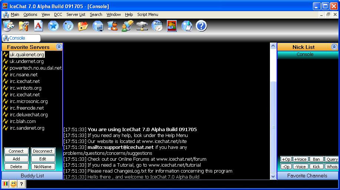Viewport: 340px width, 190px height.
Task: Click the monitor list globe icon
Action: point(98,26)
